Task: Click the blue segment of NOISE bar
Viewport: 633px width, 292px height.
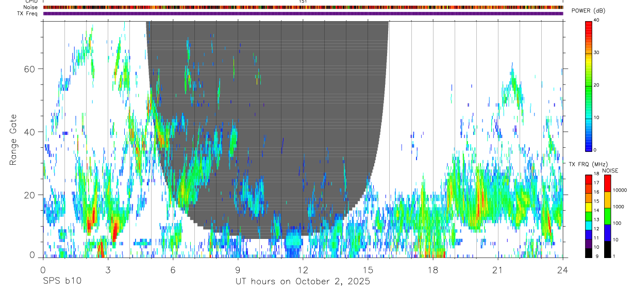Action: click(607, 233)
